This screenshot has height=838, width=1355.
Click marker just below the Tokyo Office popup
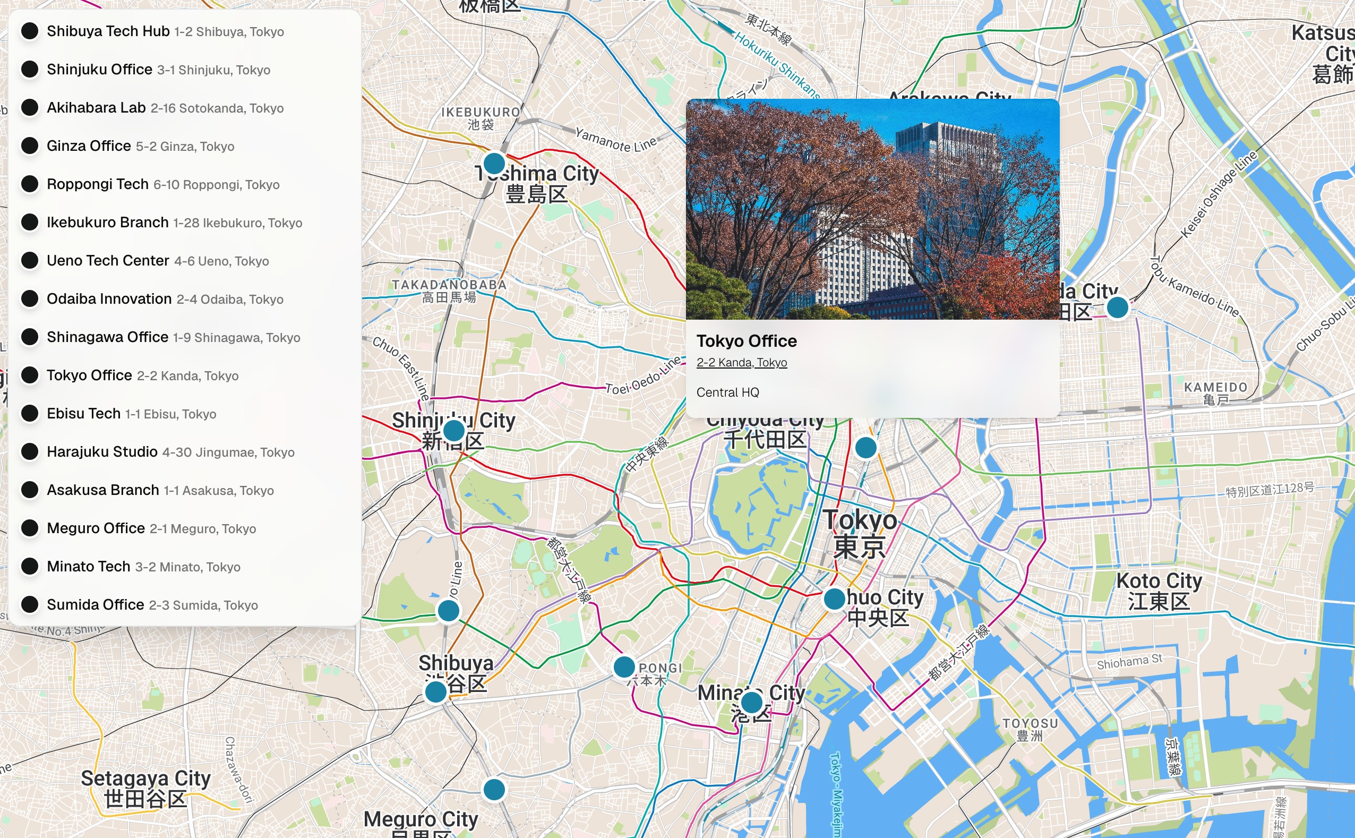click(x=866, y=447)
